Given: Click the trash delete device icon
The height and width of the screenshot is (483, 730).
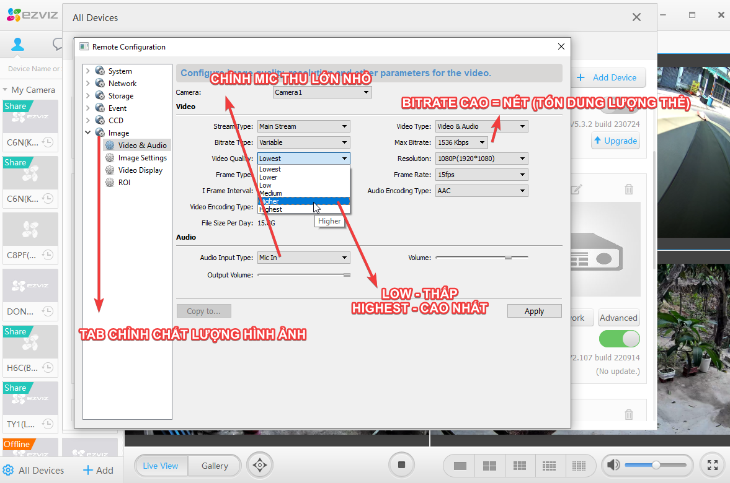Looking at the screenshot, I should coord(629,189).
